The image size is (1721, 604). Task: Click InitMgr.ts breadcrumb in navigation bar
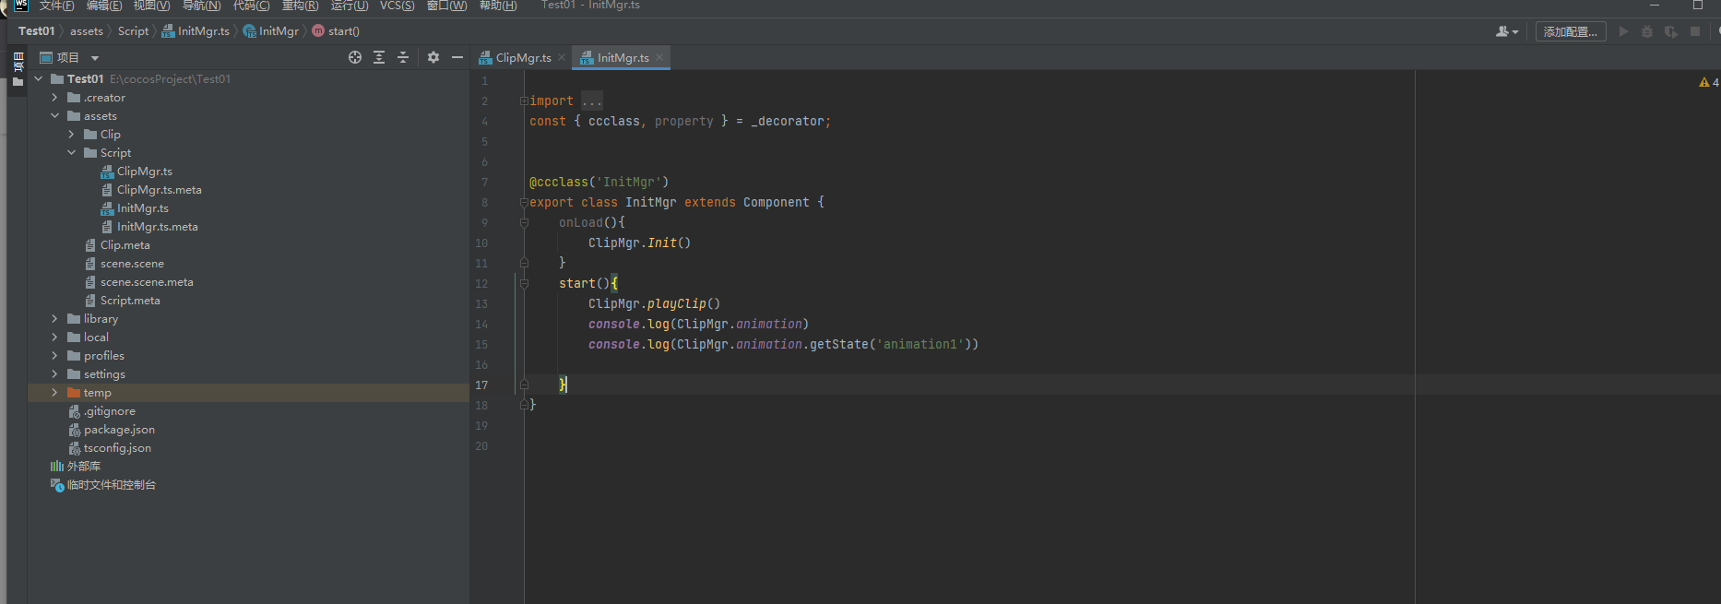(196, 31)
